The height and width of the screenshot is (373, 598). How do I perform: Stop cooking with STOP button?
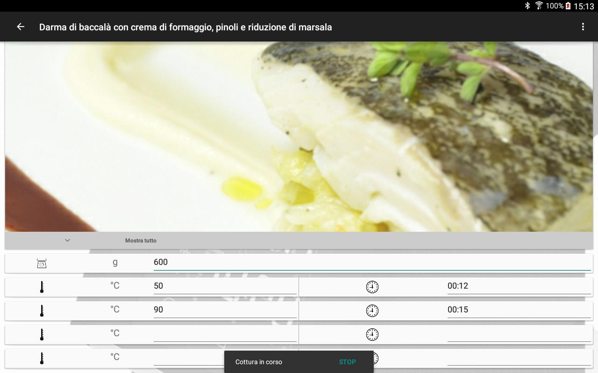pyautogui.click(x=347, y=362)
